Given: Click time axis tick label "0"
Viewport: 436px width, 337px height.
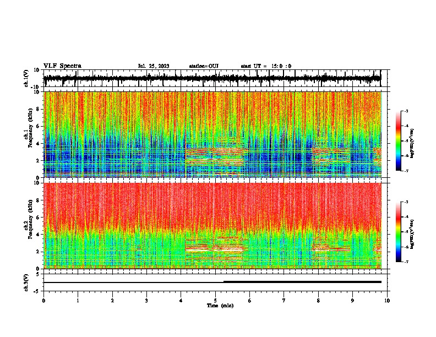Looking at the screenshot, I should point(43,301).
